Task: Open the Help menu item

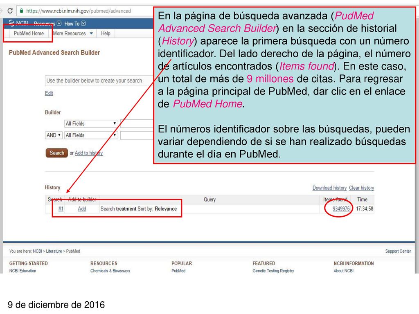Action: tap(106, 34)
